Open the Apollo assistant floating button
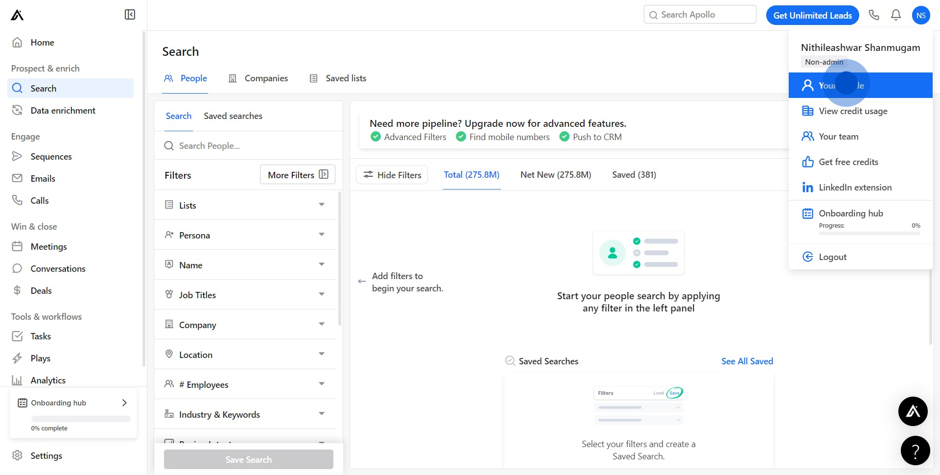The height and width of the screenshot is (475, 940). coord(913,411)
